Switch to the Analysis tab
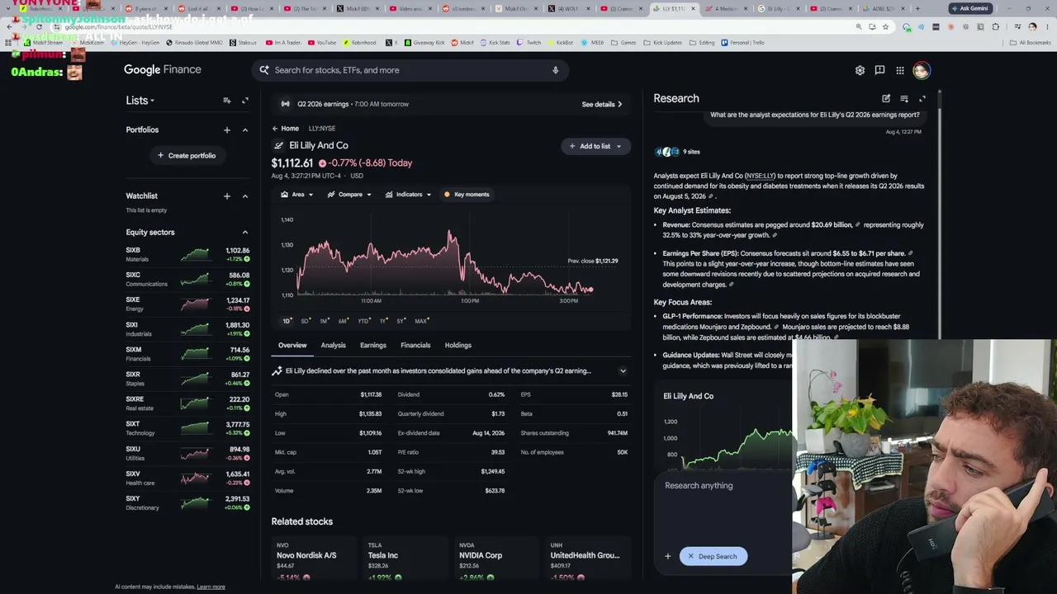Viewport: 1057px width, 594px height. coord(334,346)
